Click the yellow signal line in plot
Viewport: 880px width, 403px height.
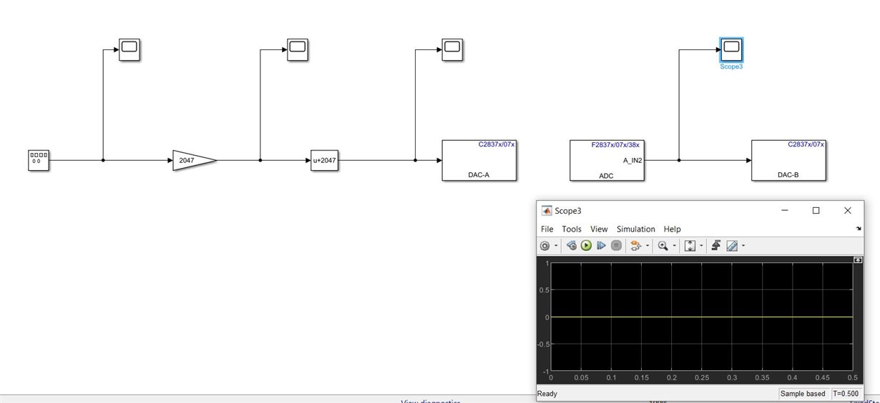(x=701, y=317)
